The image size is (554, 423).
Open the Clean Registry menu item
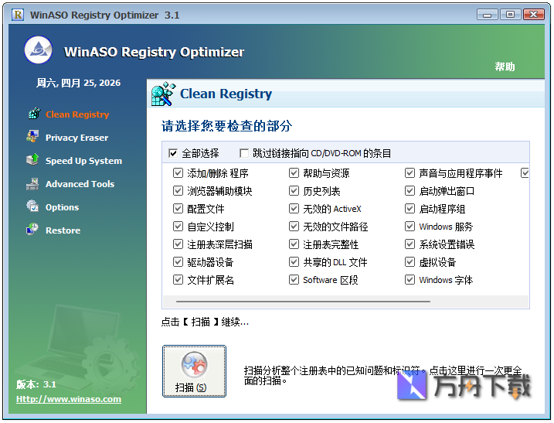tap(77, 114)
